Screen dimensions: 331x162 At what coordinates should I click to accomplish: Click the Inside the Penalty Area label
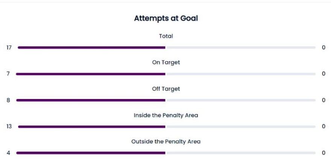(x=166, y=115)
